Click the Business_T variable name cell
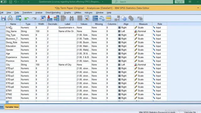This screenshot has height=113, width=201. tap(13, 39)
